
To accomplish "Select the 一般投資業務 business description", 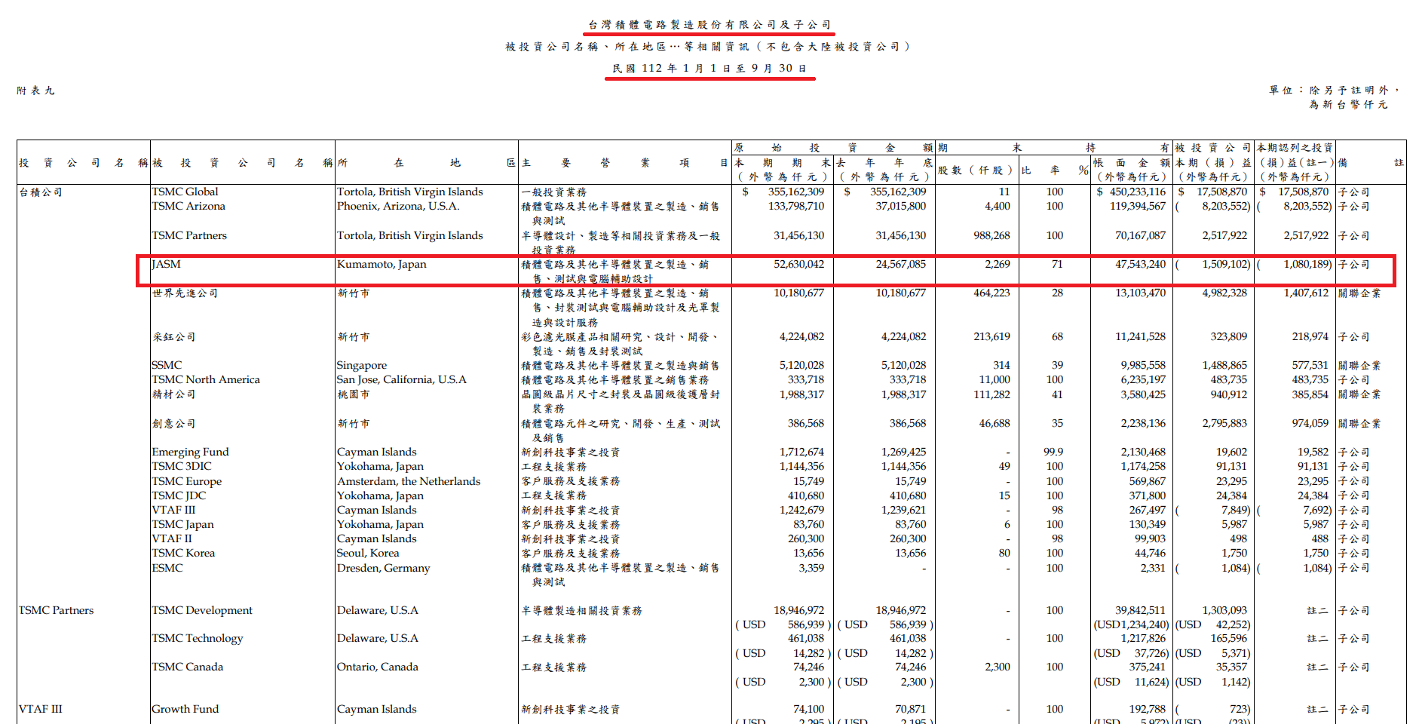I will (x=554, y=192).
